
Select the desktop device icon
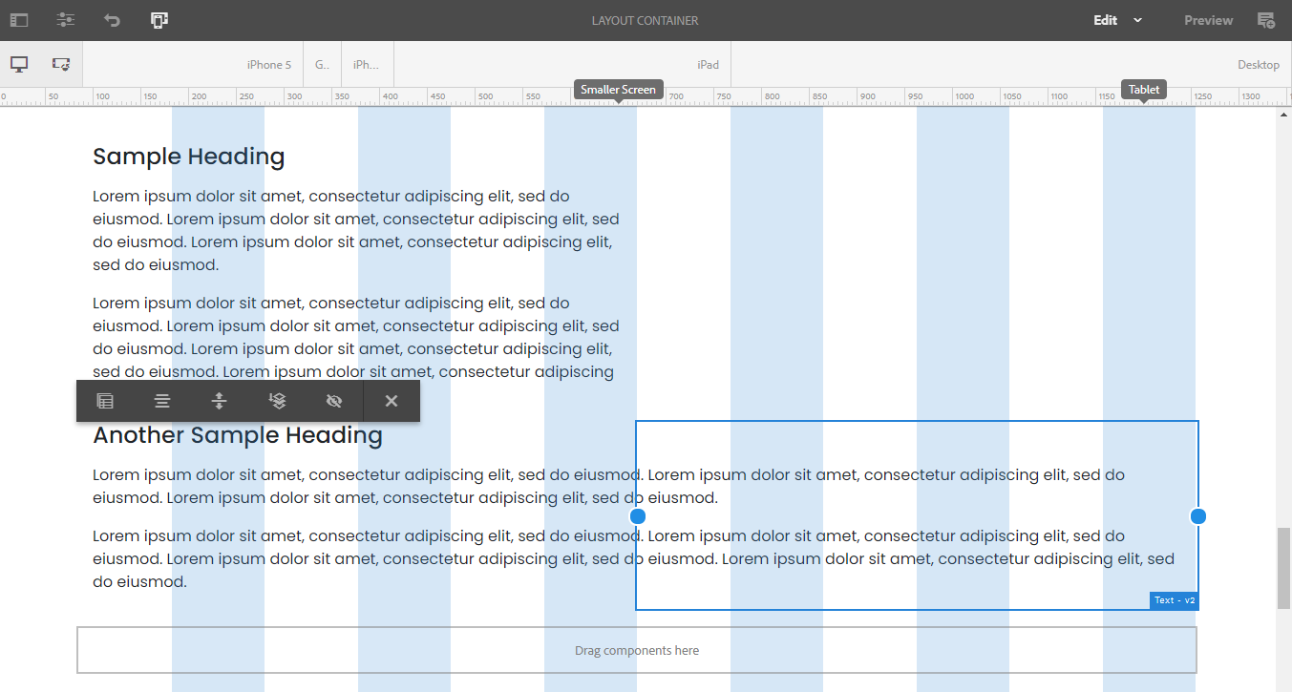point(19,64)
